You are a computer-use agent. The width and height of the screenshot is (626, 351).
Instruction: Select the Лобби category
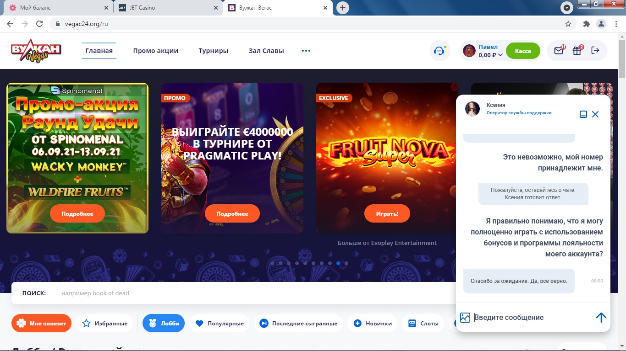[x=164, y=323]
